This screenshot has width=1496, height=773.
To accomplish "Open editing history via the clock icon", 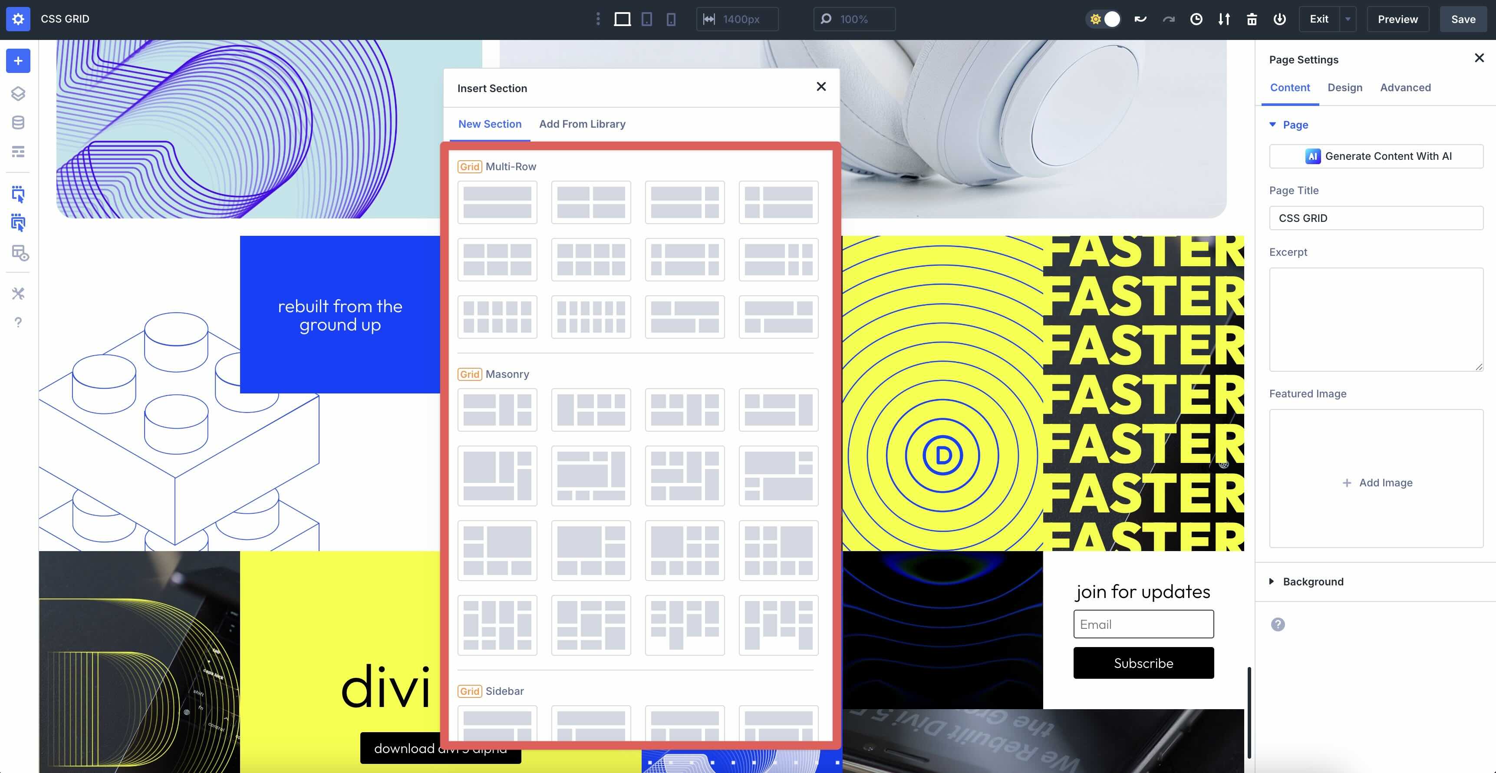I will (1196, 19).
